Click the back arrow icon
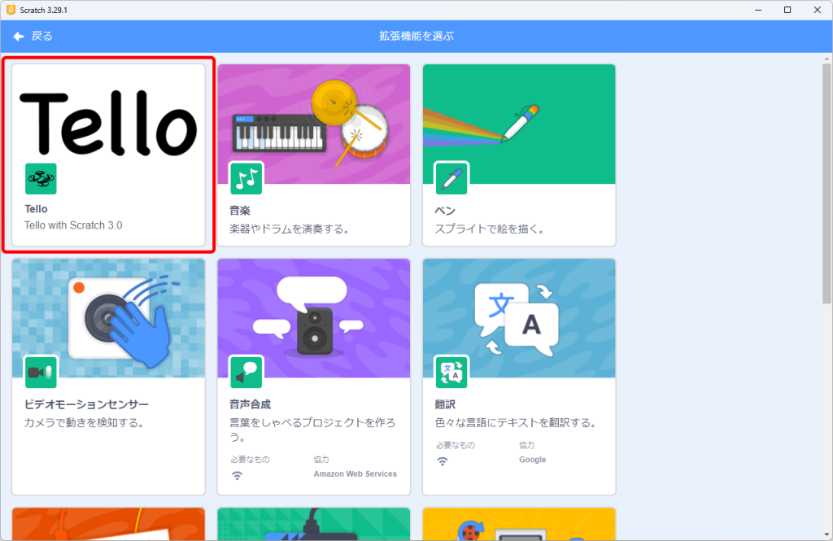 click(x=19, y=36)
